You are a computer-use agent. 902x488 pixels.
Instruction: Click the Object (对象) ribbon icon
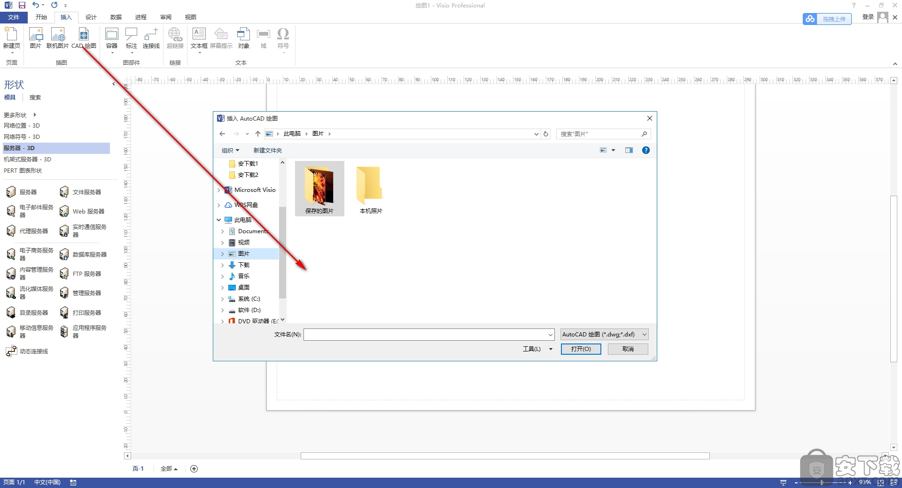click(243, 38)
